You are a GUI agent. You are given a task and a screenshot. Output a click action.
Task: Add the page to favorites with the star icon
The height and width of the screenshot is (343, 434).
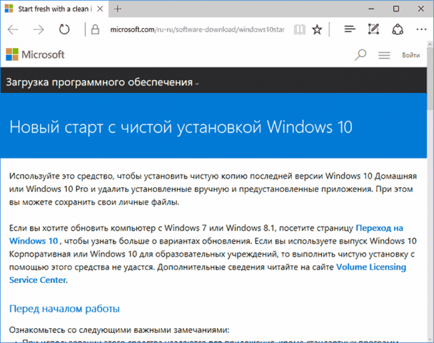tap(317, 30)
